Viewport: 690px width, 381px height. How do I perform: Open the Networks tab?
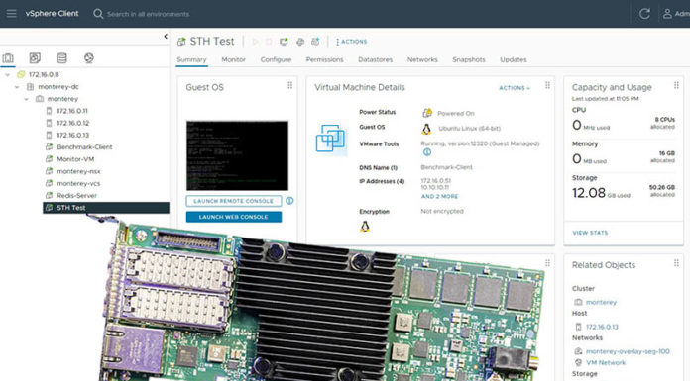pyautogui.click(x=422, y=59)
